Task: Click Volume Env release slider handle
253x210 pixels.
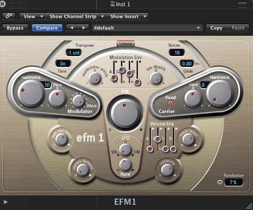Action: [174, 149]
